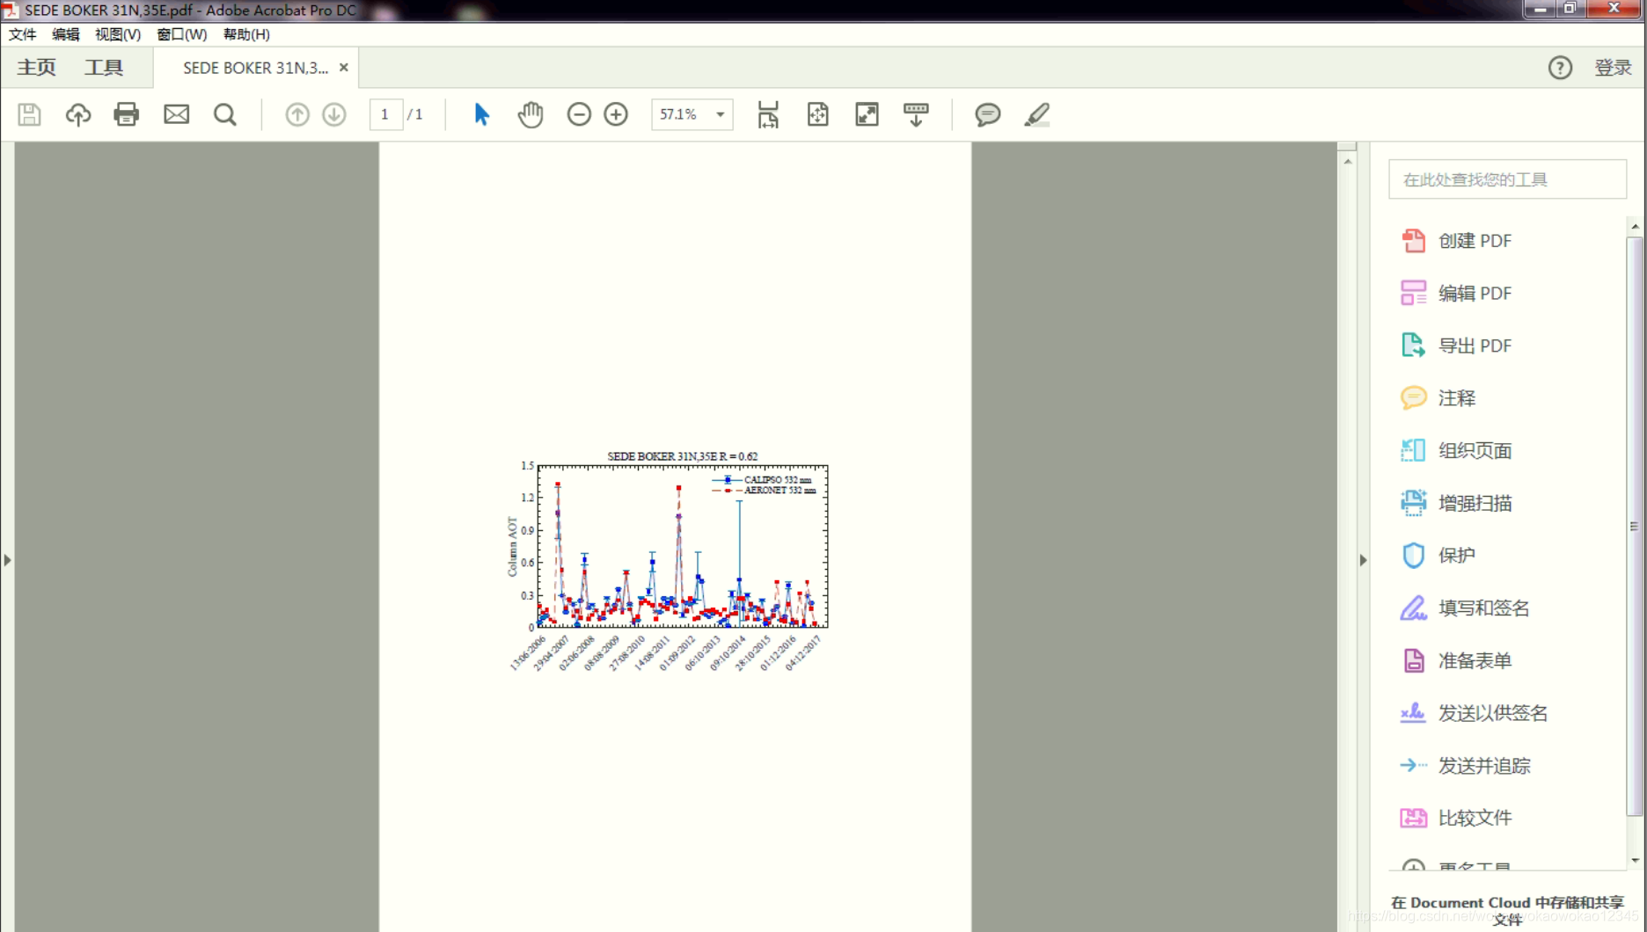Screen dimensions: 1647x932
Task: Open 填写和签名 tool
Action: point(1464,608)
